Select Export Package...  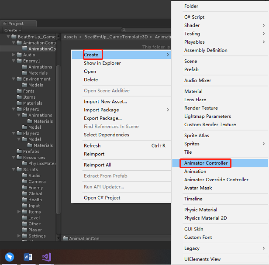pos(121,118)
